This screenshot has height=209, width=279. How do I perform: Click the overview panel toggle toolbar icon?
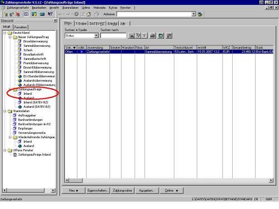click(x=26, y=14)
